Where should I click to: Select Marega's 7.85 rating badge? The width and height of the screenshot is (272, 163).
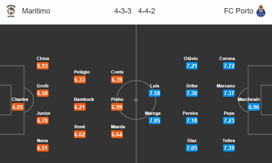tap(154, 121)
